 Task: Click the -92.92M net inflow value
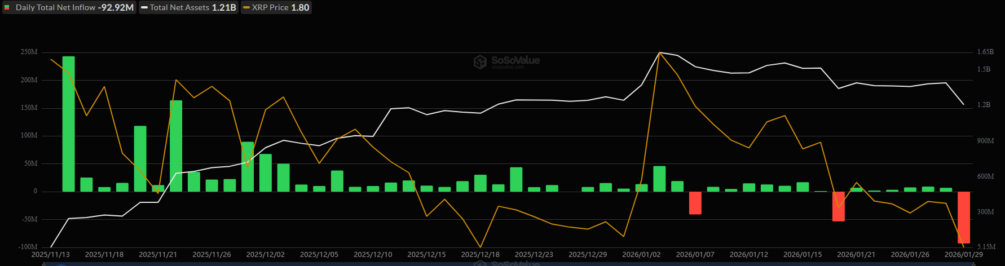pyautogui.click(x=117, y=8)
